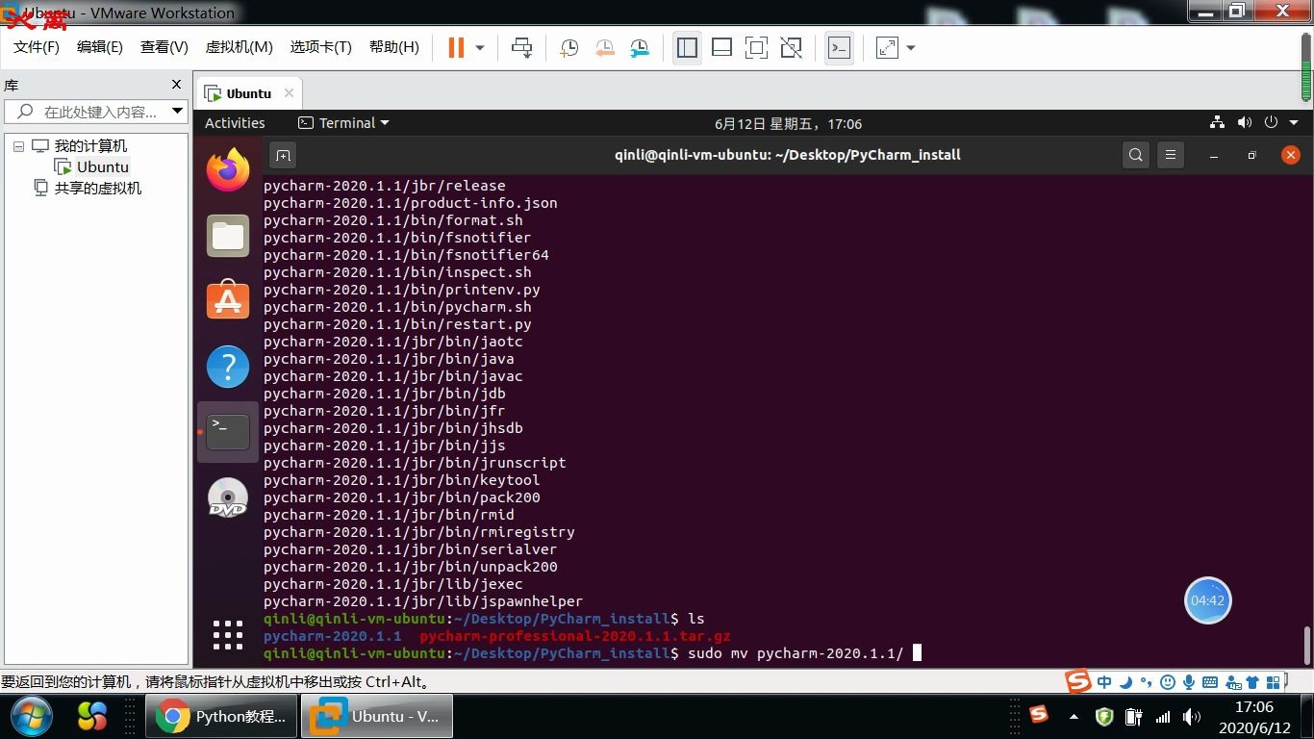Send Ctrl+Alt+Del to the guest

pyautogui.click(x=521, y=46)
